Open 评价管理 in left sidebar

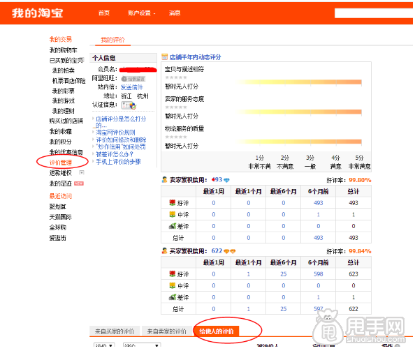(x=61, y=163)
